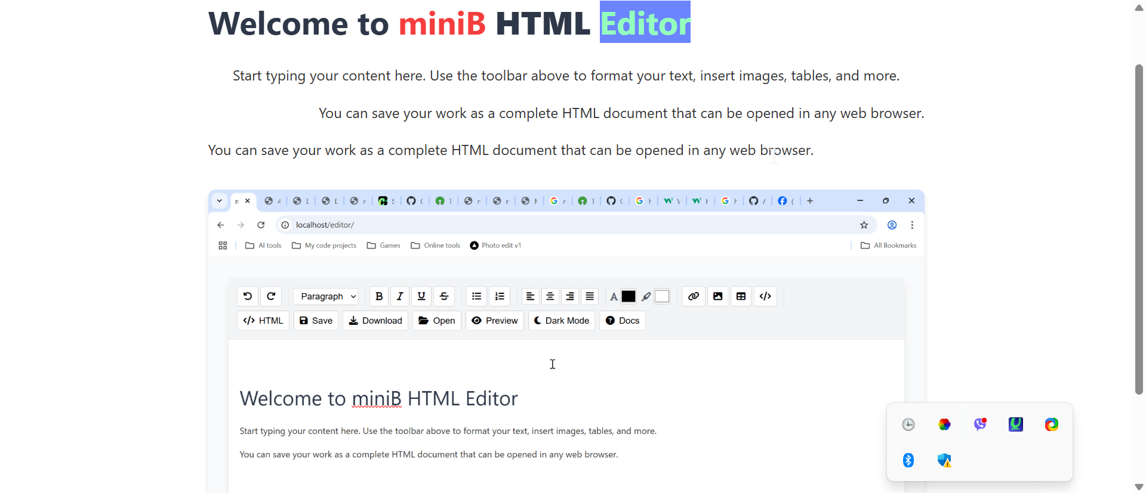This screenshot has height=493, width=1146.
Task: Go back with the browser back arrow
Action: (x=221, y=225)
